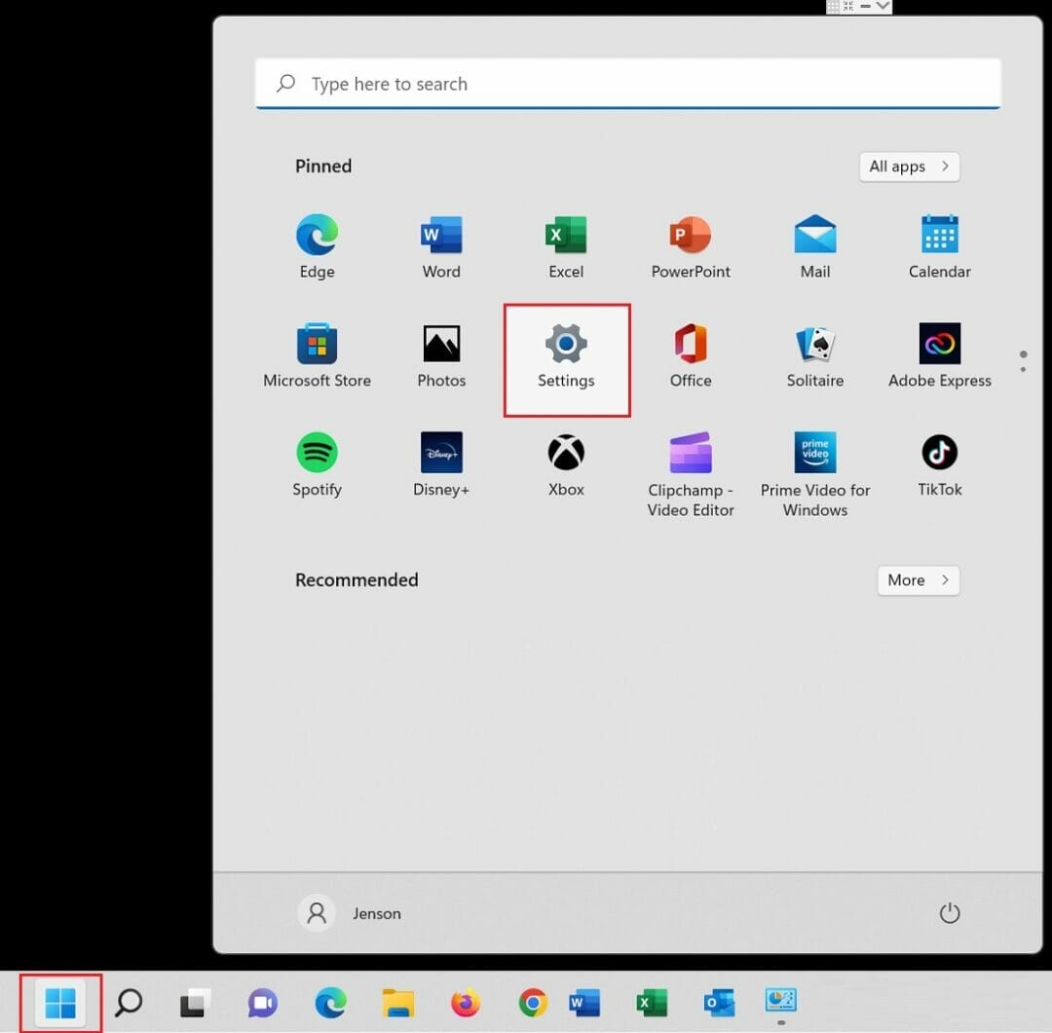Viewport: 1052px width, 1033px height.
Task: Expand the All apps list
Action: [x=908, y=166]
